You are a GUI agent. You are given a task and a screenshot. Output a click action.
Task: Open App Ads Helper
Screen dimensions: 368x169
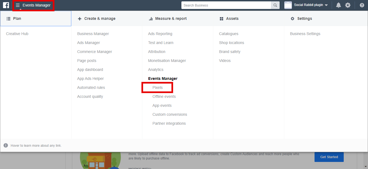point(91,79)
